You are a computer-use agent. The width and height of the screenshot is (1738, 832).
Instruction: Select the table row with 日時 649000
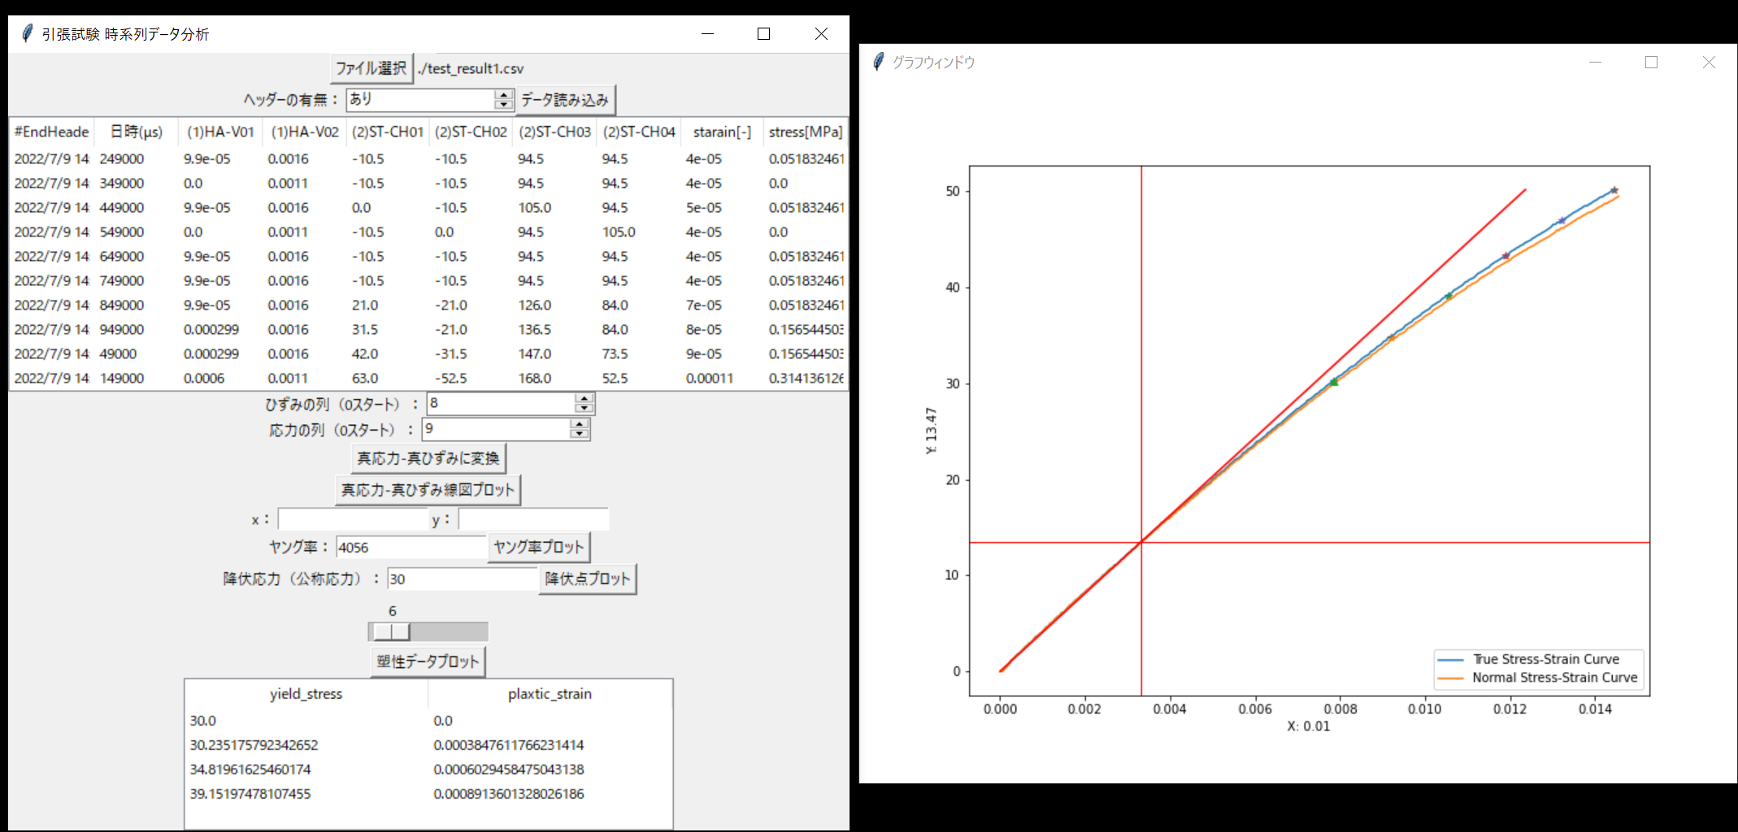(x=428, y=256)
